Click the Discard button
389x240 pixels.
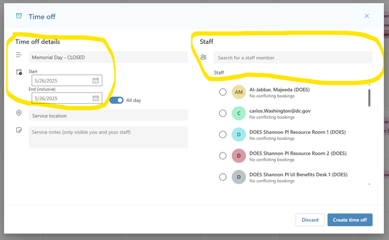click(x=310, y=220)
